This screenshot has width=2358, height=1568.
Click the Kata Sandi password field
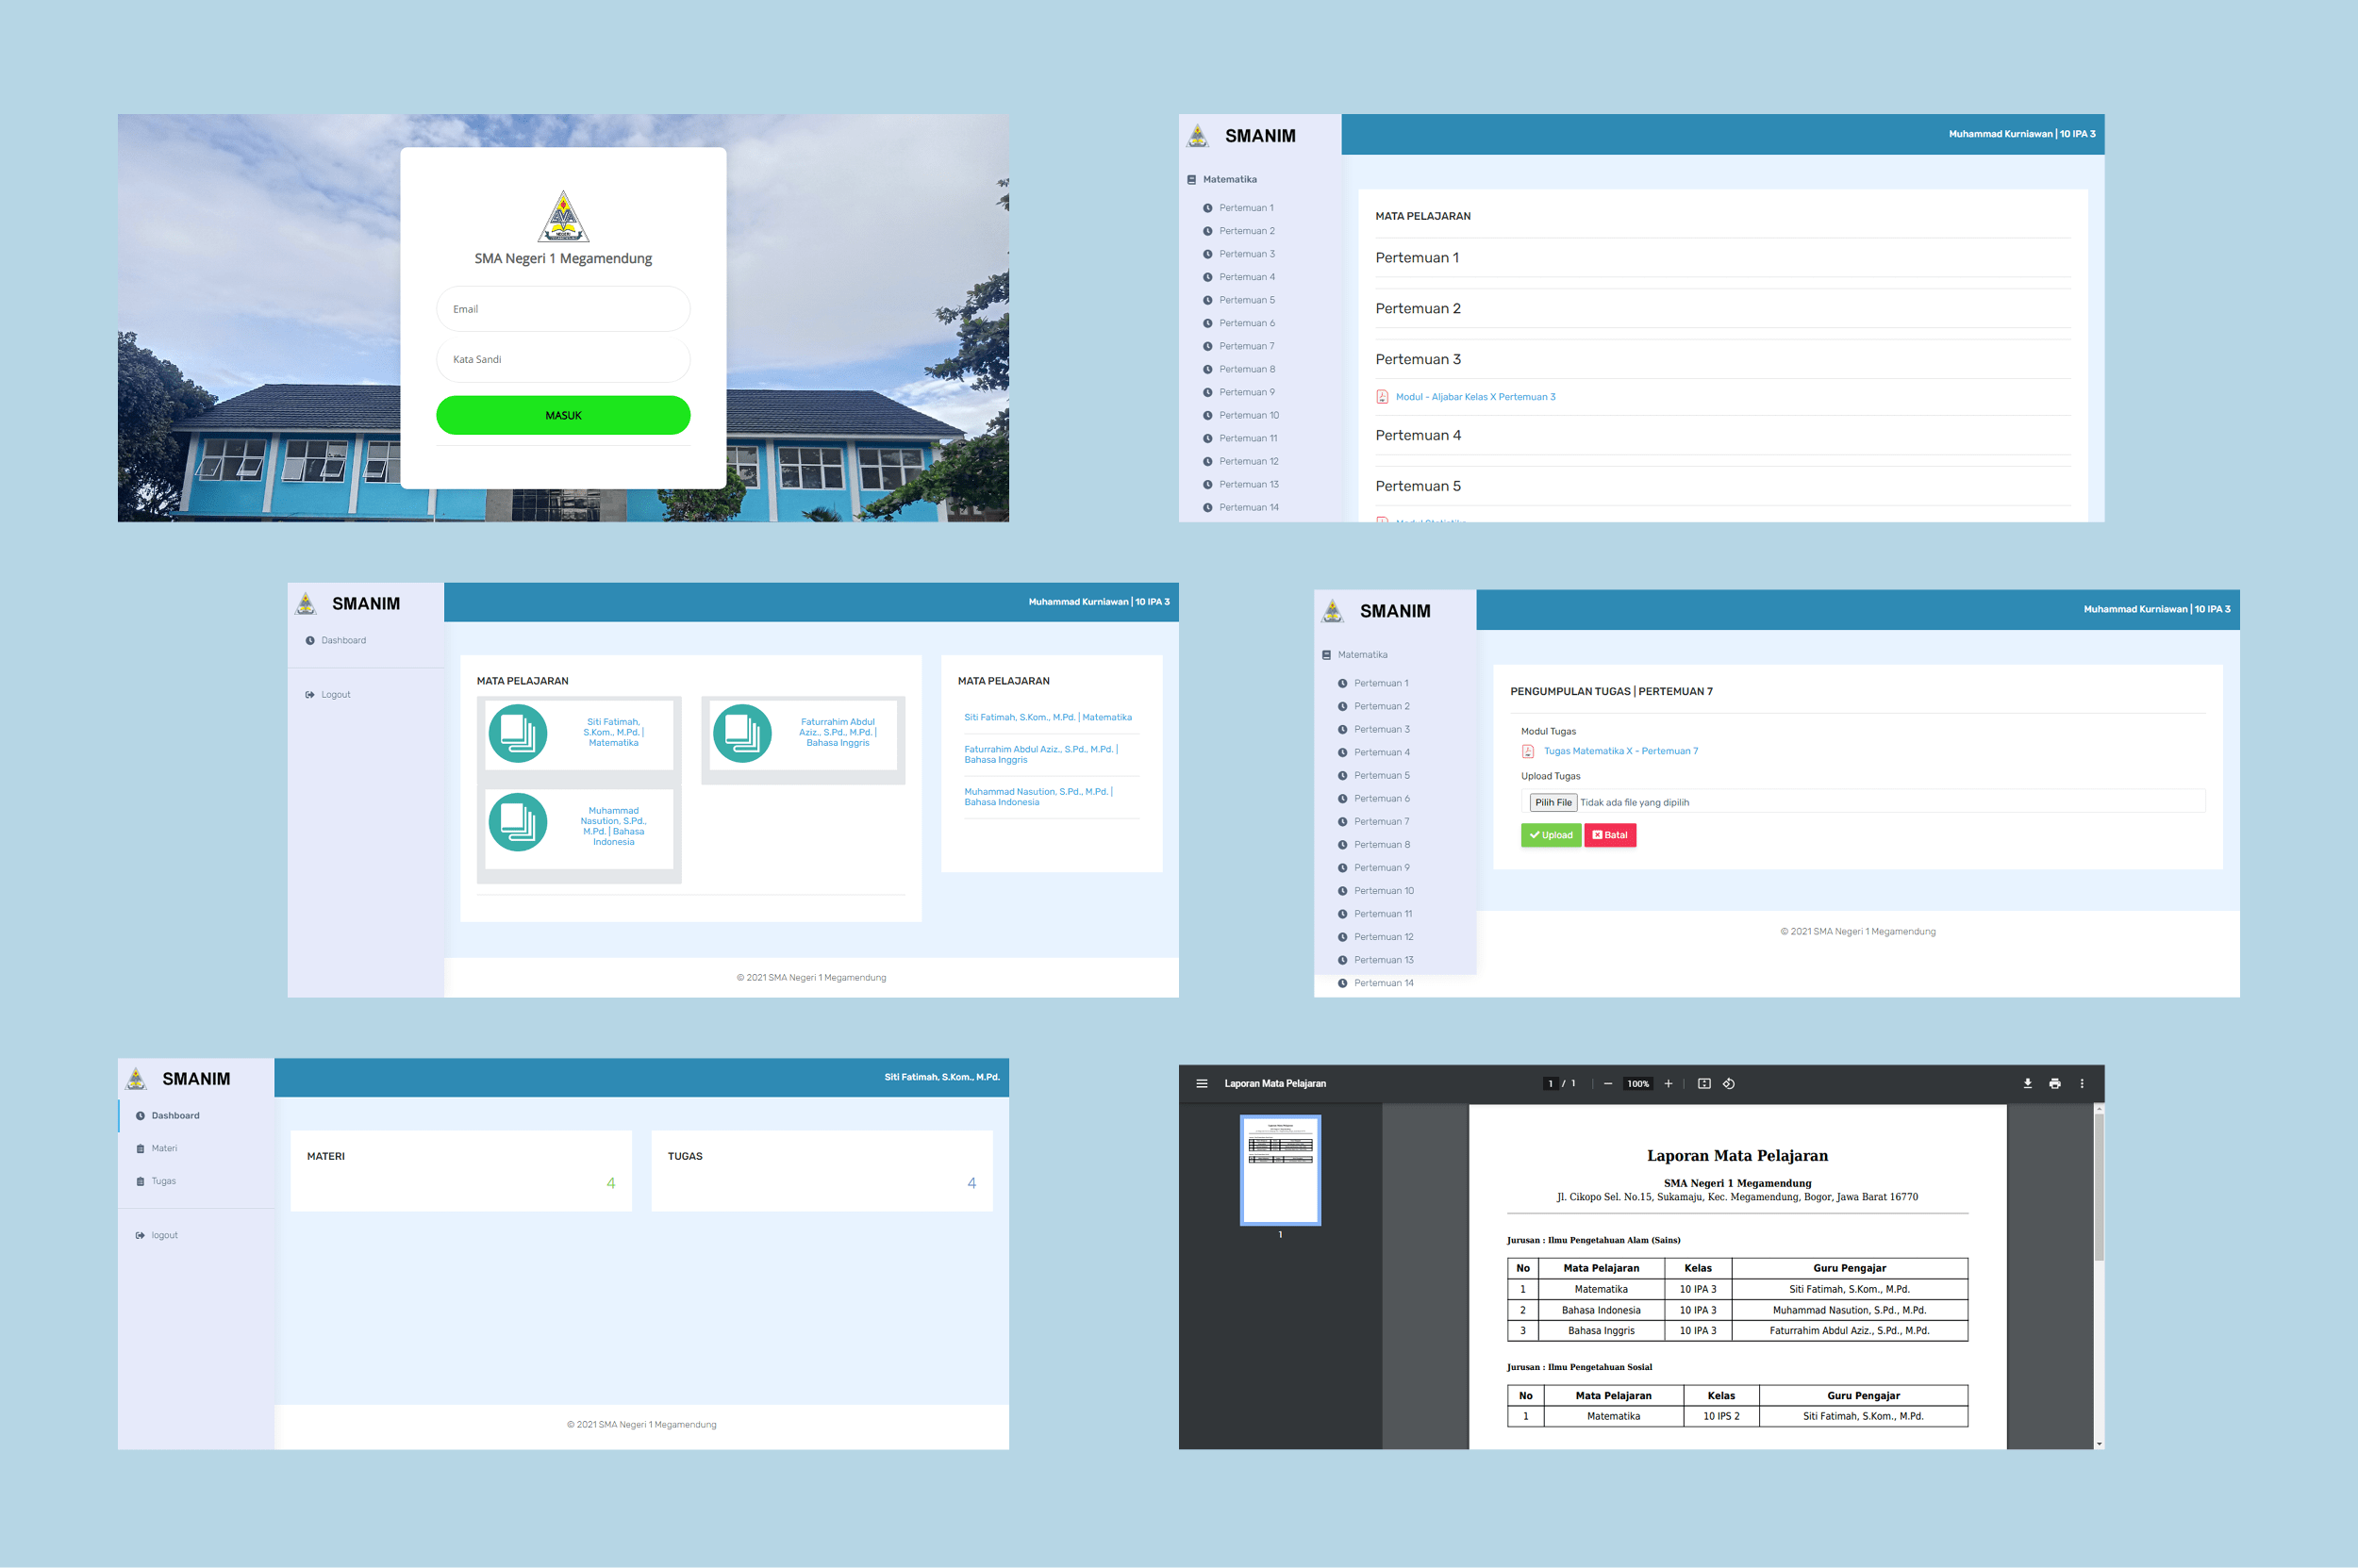[563, 359]
